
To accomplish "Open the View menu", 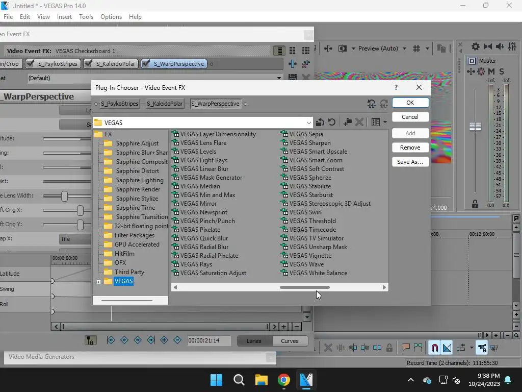I will pos(44,17).
